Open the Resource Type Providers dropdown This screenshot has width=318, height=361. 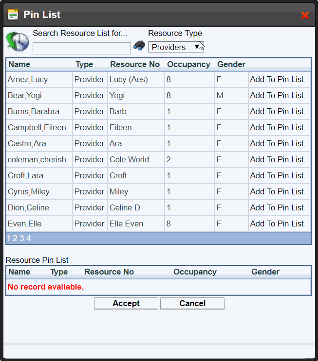coord(176,47)
